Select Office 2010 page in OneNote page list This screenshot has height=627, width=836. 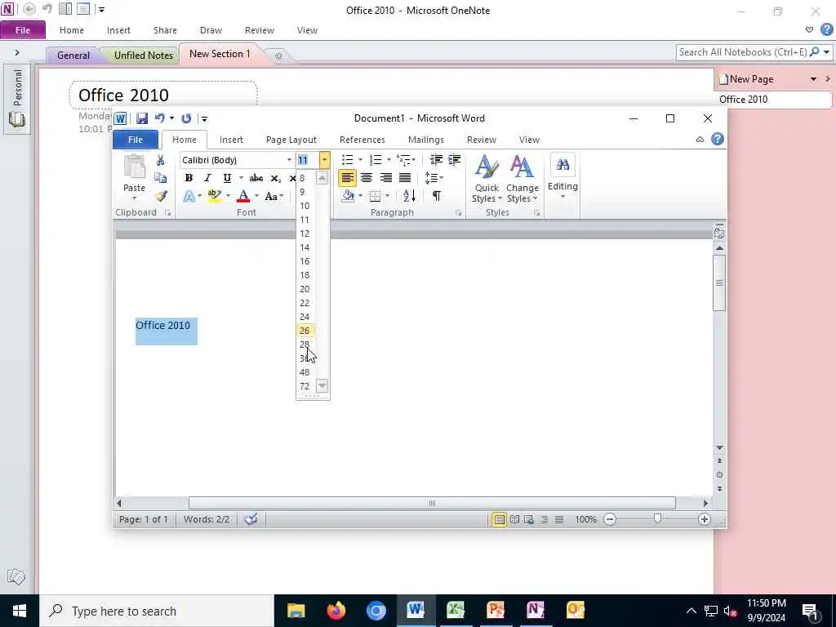tap(772, 100)
